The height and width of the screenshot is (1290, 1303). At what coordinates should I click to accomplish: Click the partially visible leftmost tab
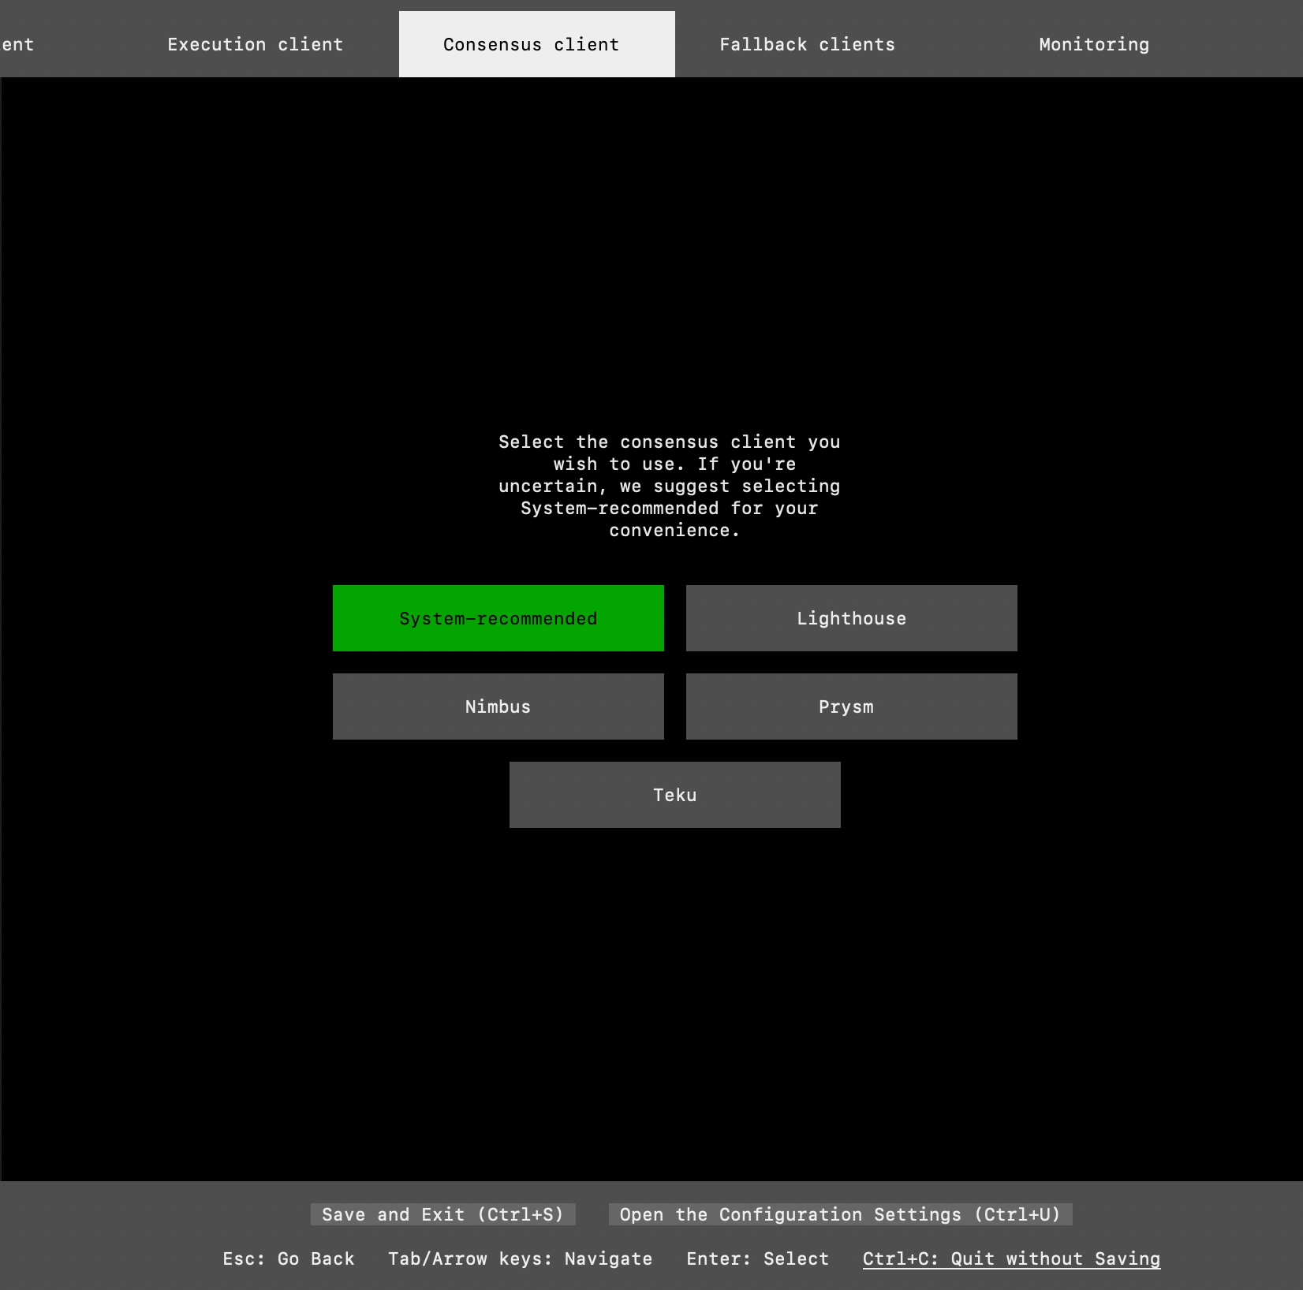pos(17,45)
